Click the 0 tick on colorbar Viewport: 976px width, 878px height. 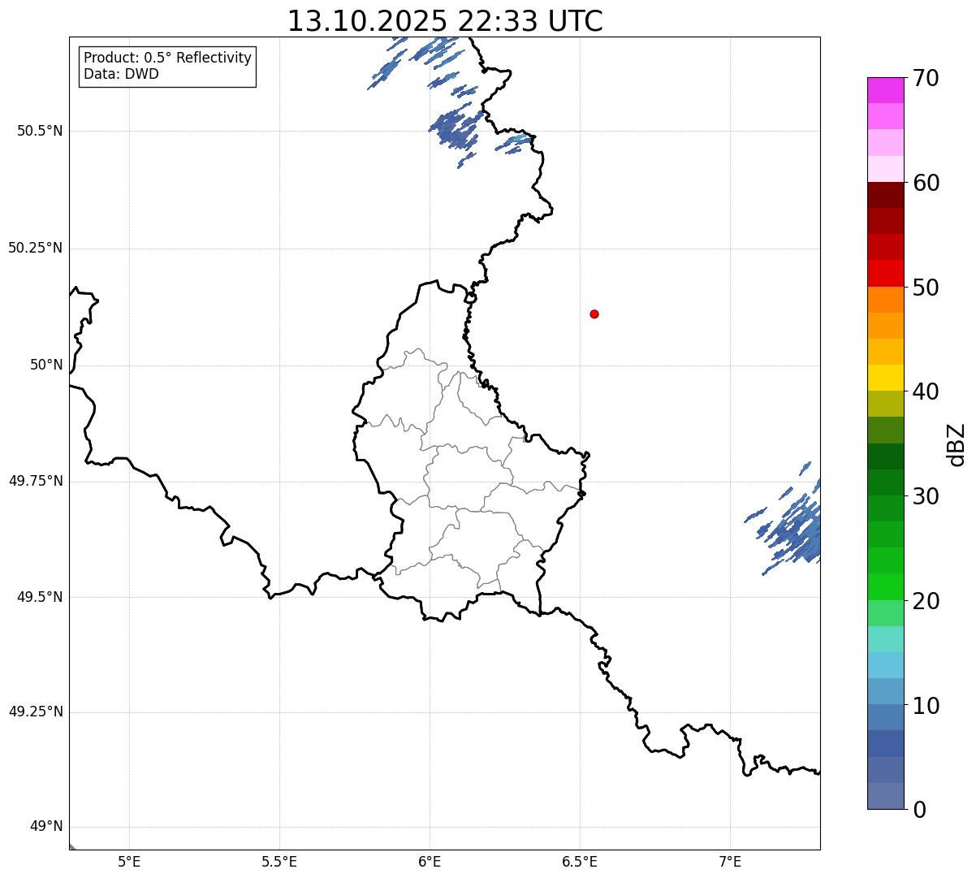[x=919, y=810]
